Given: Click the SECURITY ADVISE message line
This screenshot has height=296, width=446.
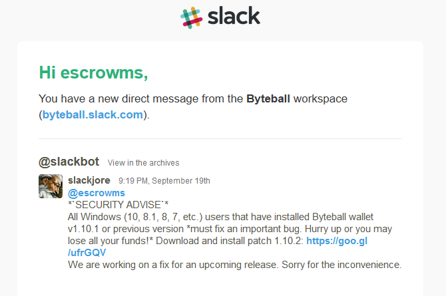Looking at the screenshot, I should 118,205.
